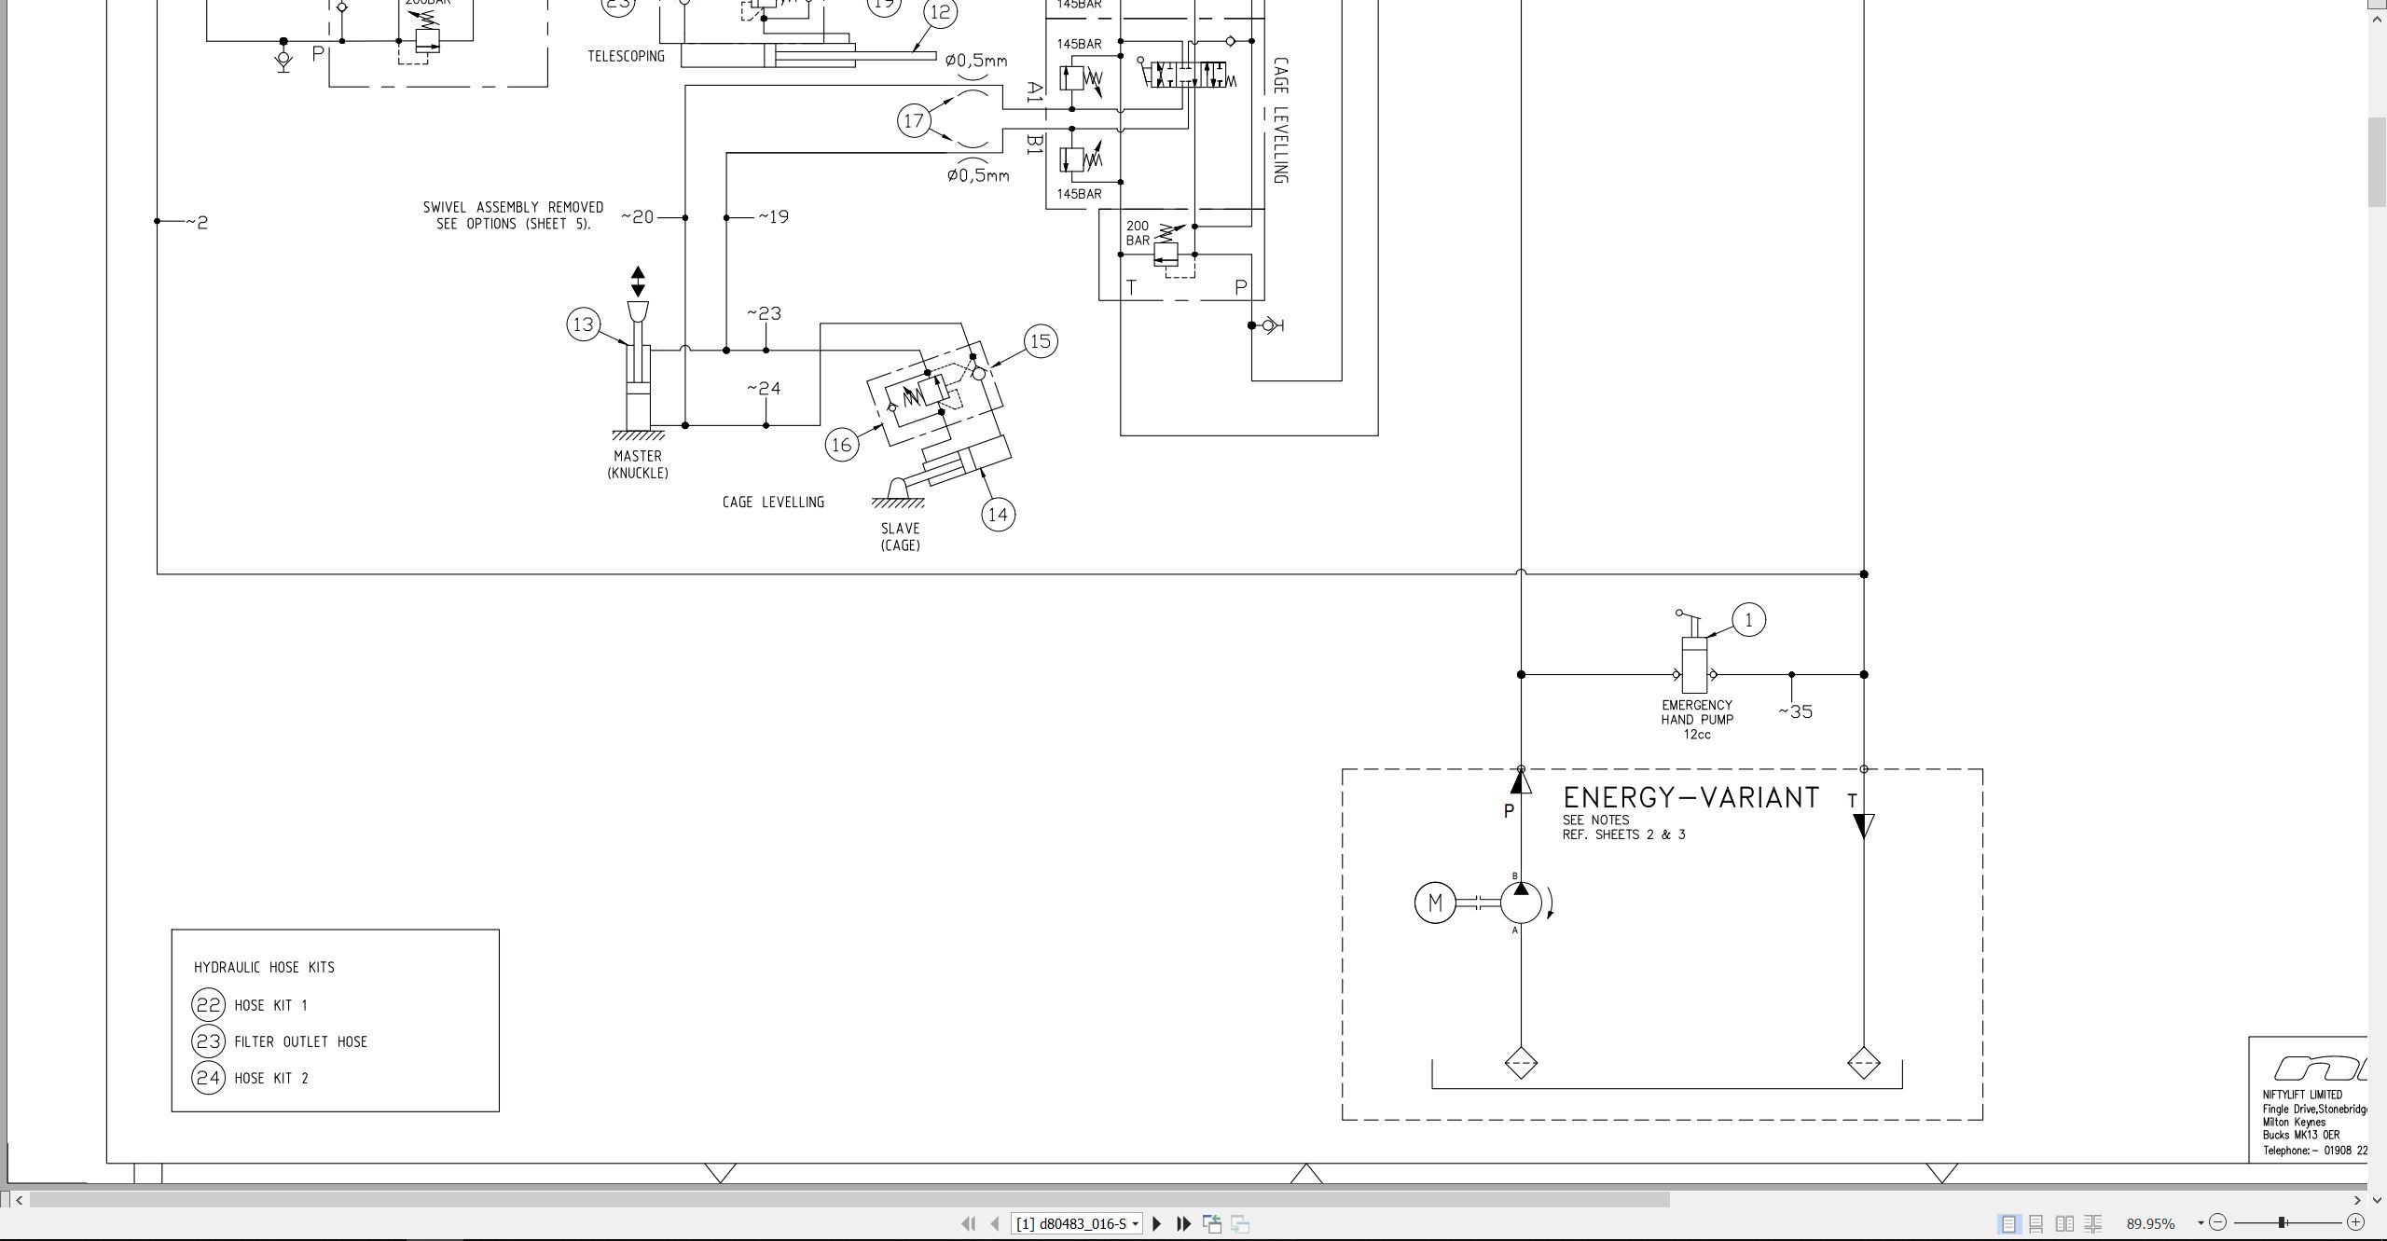Viewport: 2387px width, 1241px height.
Task: Click the ~35 line reference label
Action: pos(1795,712)
